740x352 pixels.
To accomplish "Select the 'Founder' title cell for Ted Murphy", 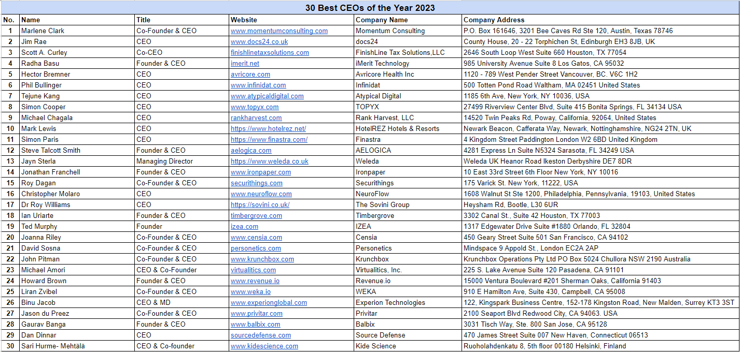I will pyautogui.click(x=181, y=226).
